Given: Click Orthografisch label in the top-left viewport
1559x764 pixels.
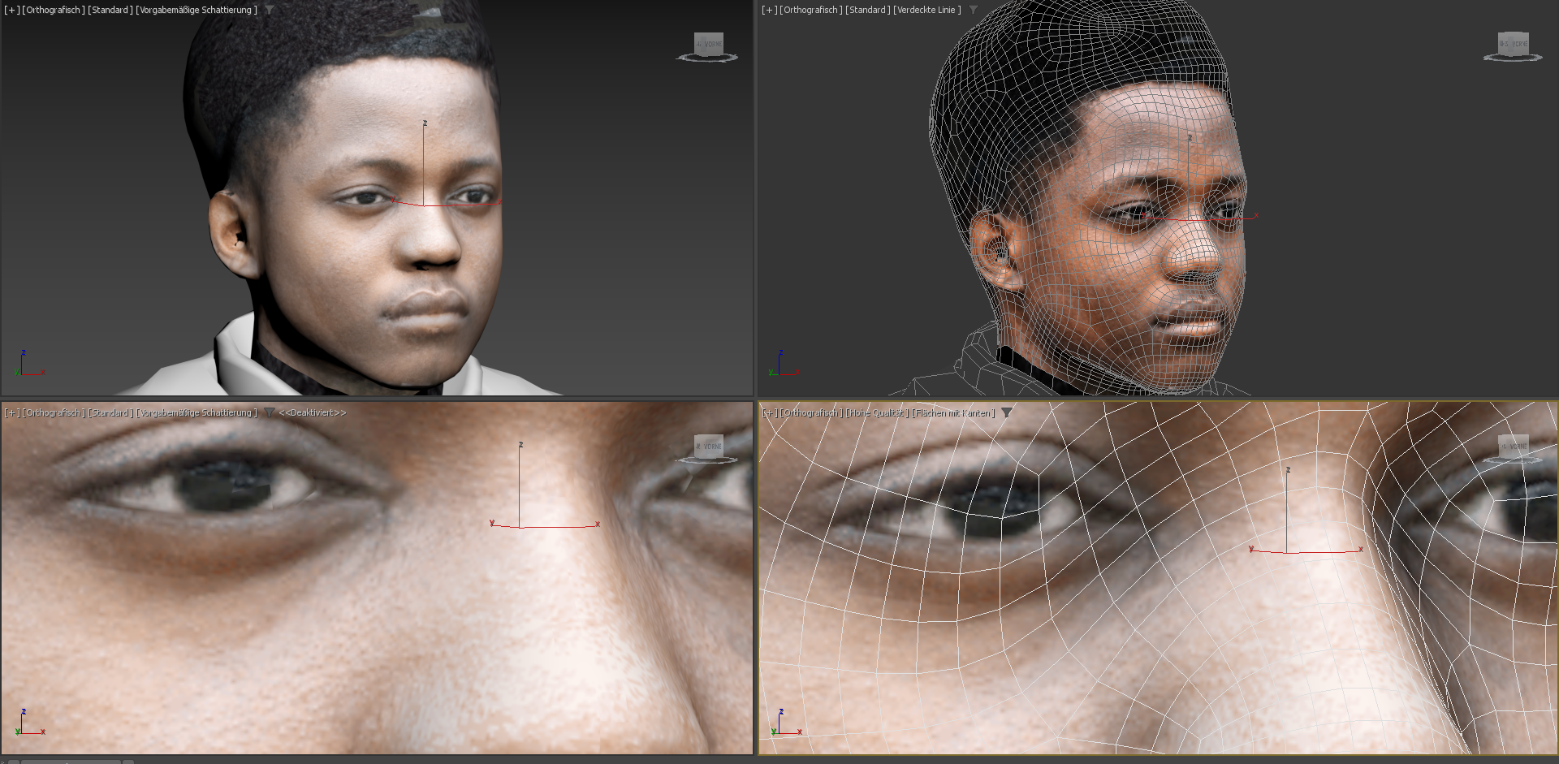Looking at the screenshot, I should pyautogui.click(x=54, y=10).
